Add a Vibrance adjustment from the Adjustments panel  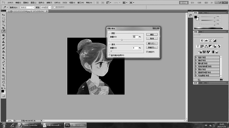click(198, 46)
